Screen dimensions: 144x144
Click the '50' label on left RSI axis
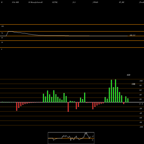(x=2, y=38)
